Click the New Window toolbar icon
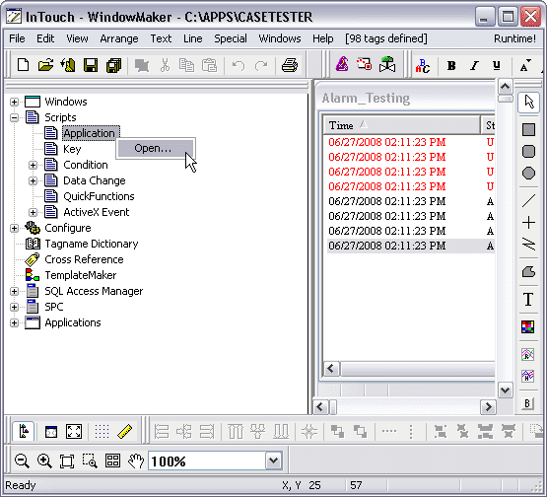 point(23,65)
